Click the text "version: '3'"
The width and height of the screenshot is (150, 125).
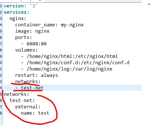21,6
